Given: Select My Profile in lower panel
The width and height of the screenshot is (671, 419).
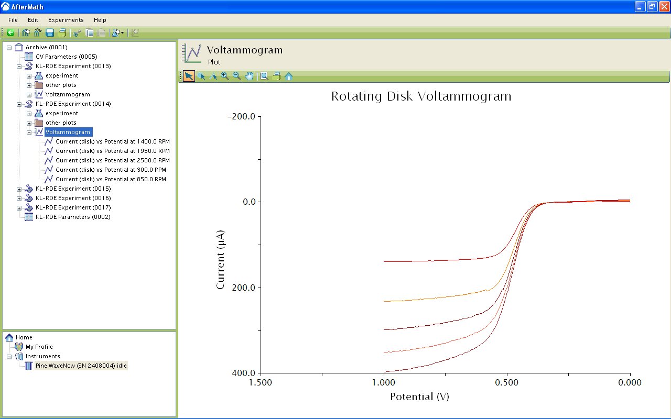Looking at the screenshot, I should point(39,347).
